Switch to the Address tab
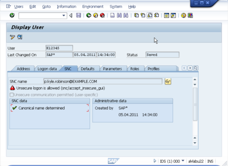 click(23, 69)
